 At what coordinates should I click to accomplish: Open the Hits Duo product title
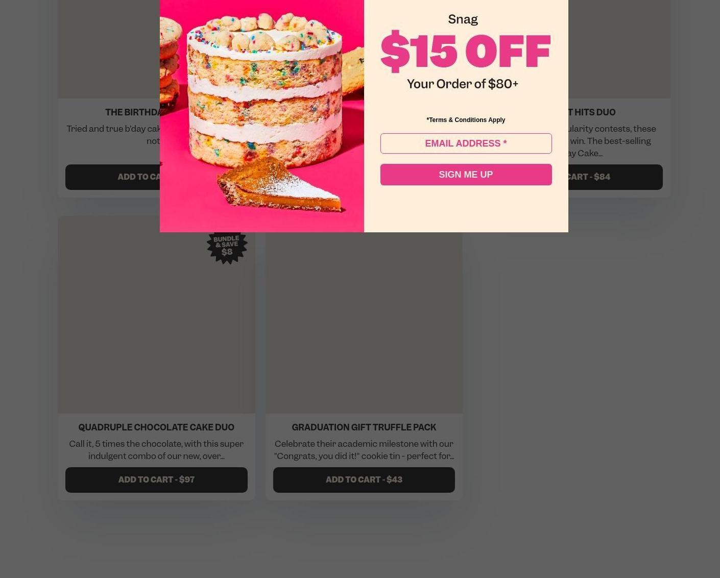592,112
